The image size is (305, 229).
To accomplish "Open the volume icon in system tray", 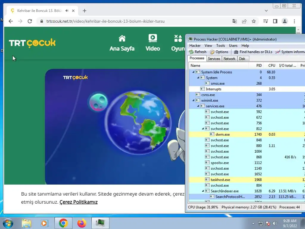I will (275, 223).
